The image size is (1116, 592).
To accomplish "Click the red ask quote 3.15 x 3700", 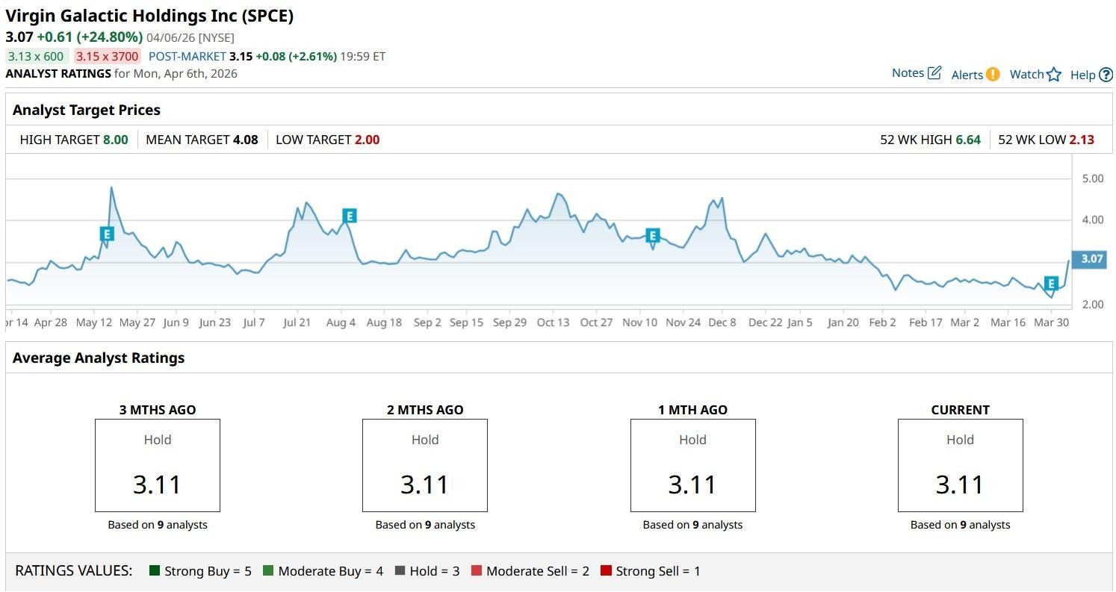I will [x=107, y=56].
